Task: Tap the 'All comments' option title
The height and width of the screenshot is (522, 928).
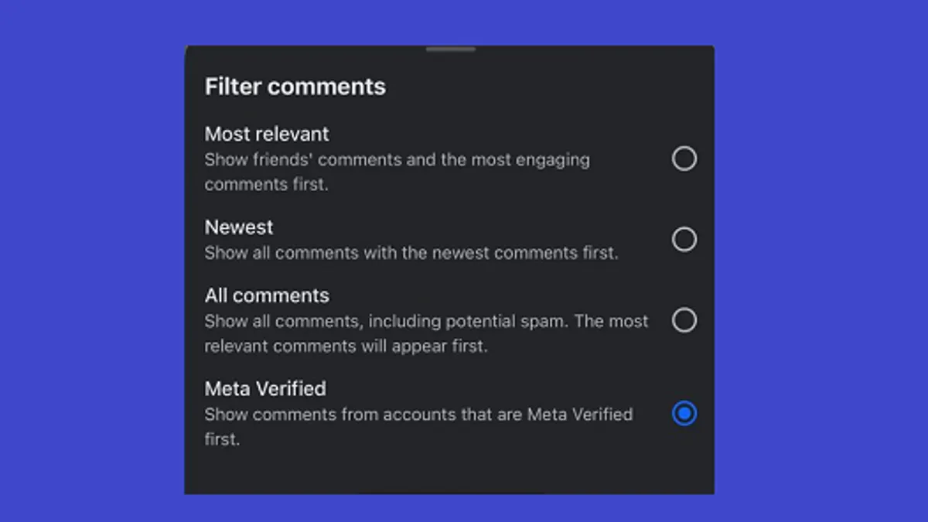Action: pyautogui.click(x=267, y=295)
